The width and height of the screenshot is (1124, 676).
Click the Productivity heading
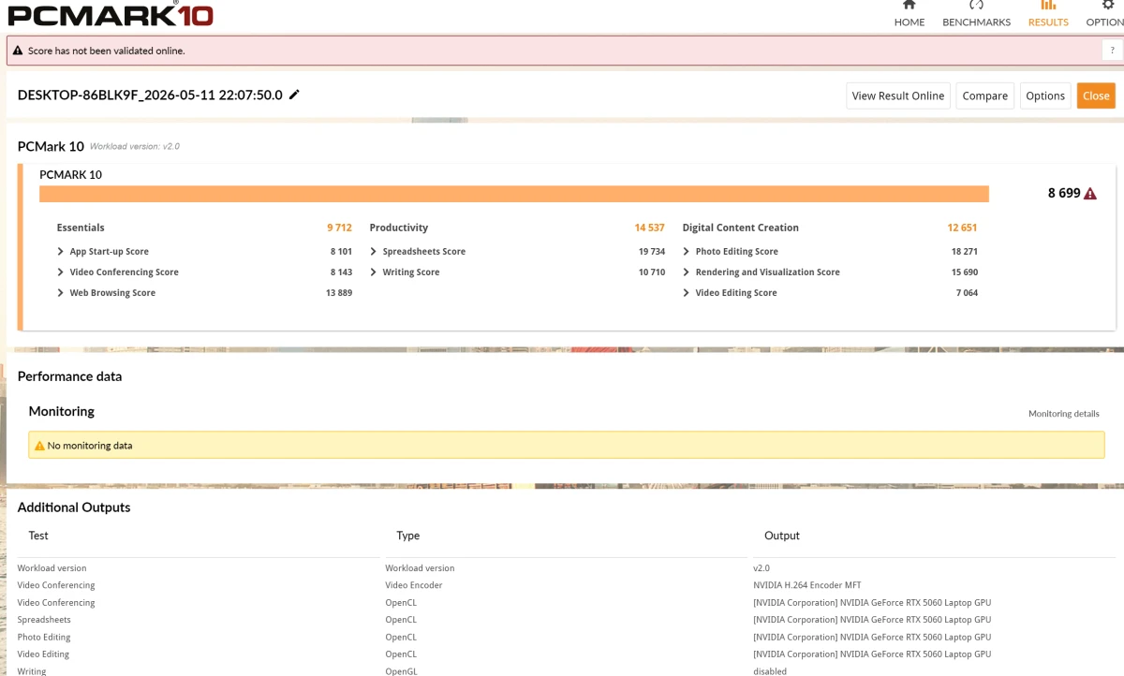click(x=399, y=228)
